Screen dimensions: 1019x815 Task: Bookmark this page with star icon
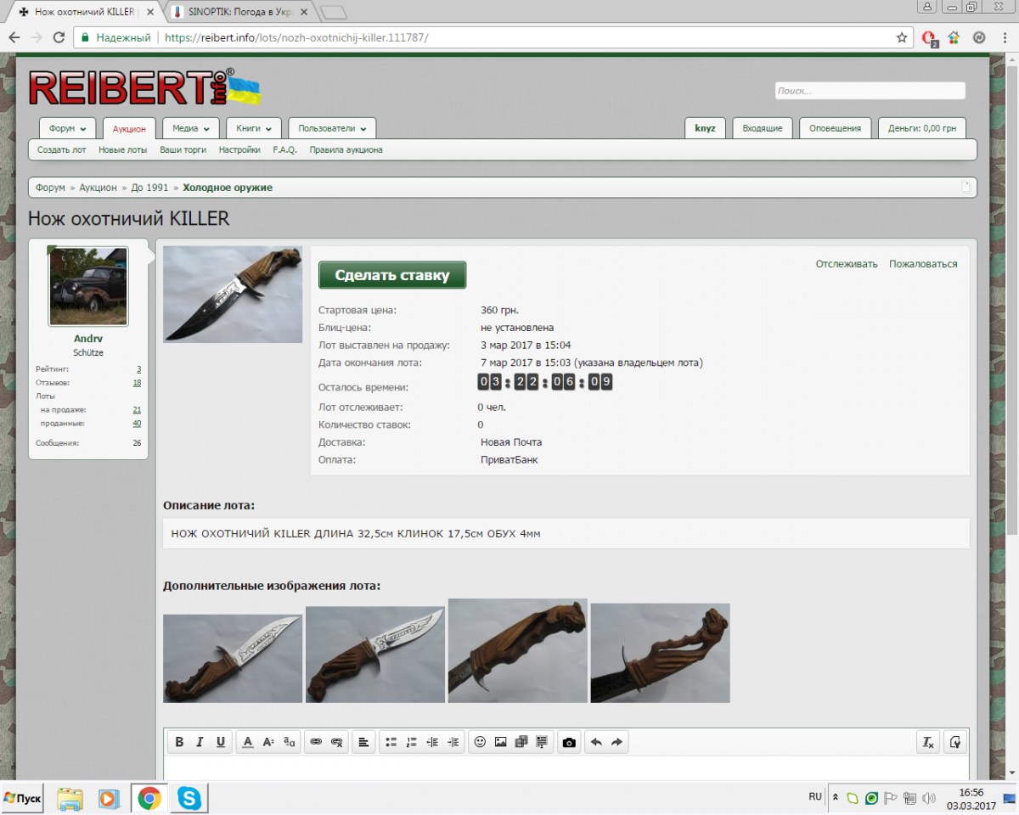click(x=902, y=38)
